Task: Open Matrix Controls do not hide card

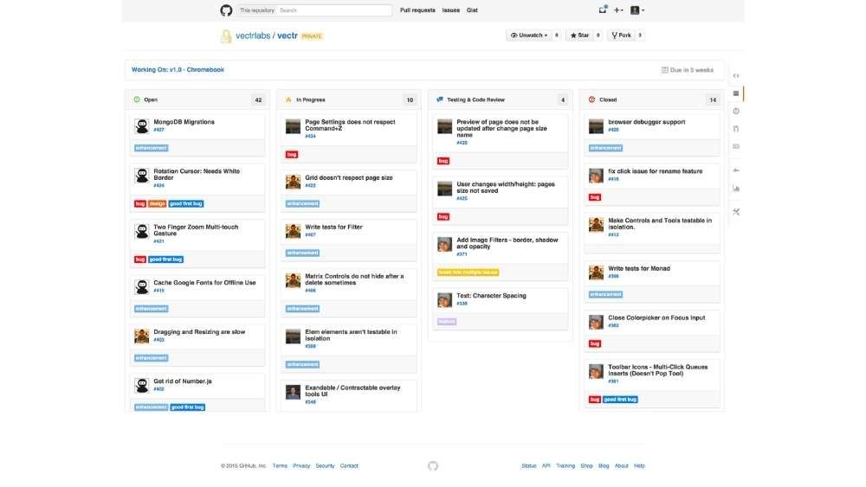Action: coord(354,279)
